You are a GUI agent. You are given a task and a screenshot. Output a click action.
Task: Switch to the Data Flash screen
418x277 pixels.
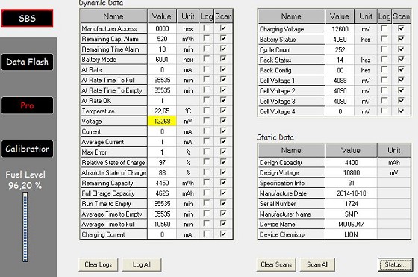pos(27,62)
